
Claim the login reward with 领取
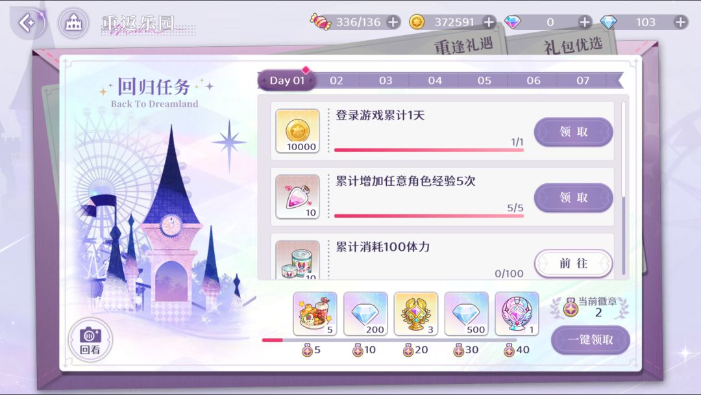(x=573, y=132)
